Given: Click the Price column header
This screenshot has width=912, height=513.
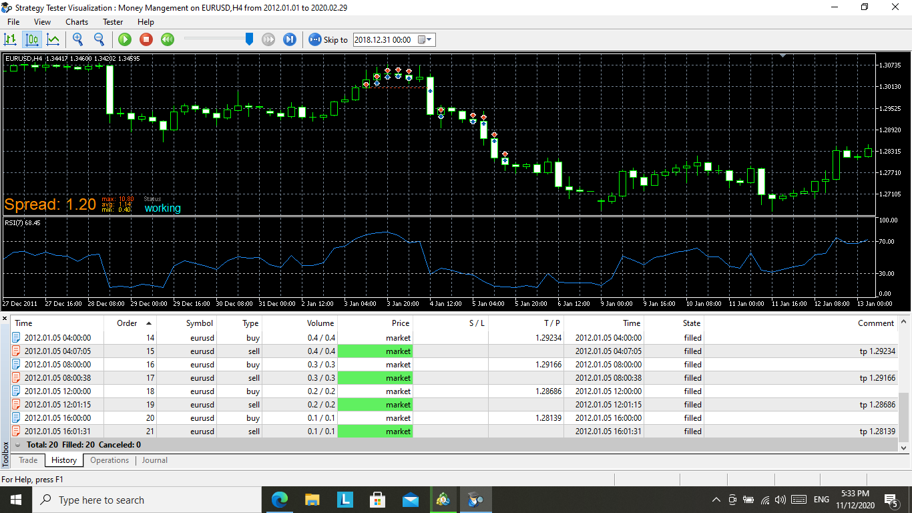Looking at the screenshot, I should [x=375, y=323].
